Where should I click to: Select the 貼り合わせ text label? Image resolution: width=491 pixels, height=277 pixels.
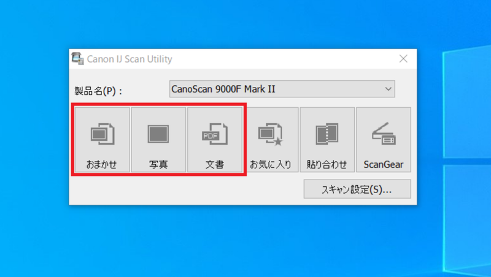[x=327, y=164]
